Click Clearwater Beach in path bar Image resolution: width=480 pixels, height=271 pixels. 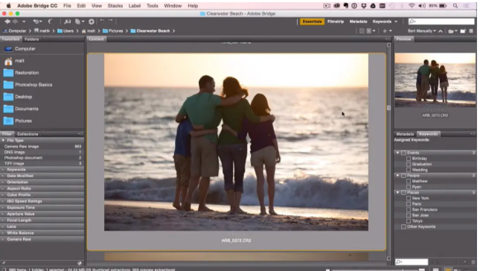pos(153,31)
